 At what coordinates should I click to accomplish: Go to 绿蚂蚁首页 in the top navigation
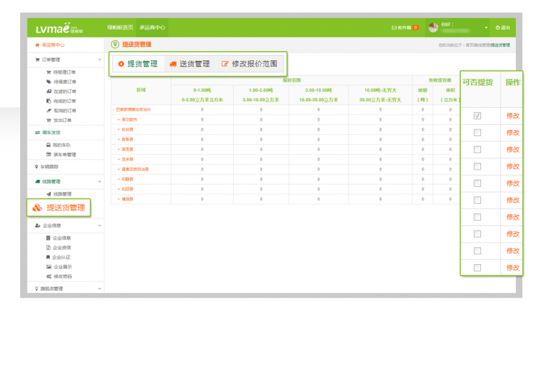120,27
